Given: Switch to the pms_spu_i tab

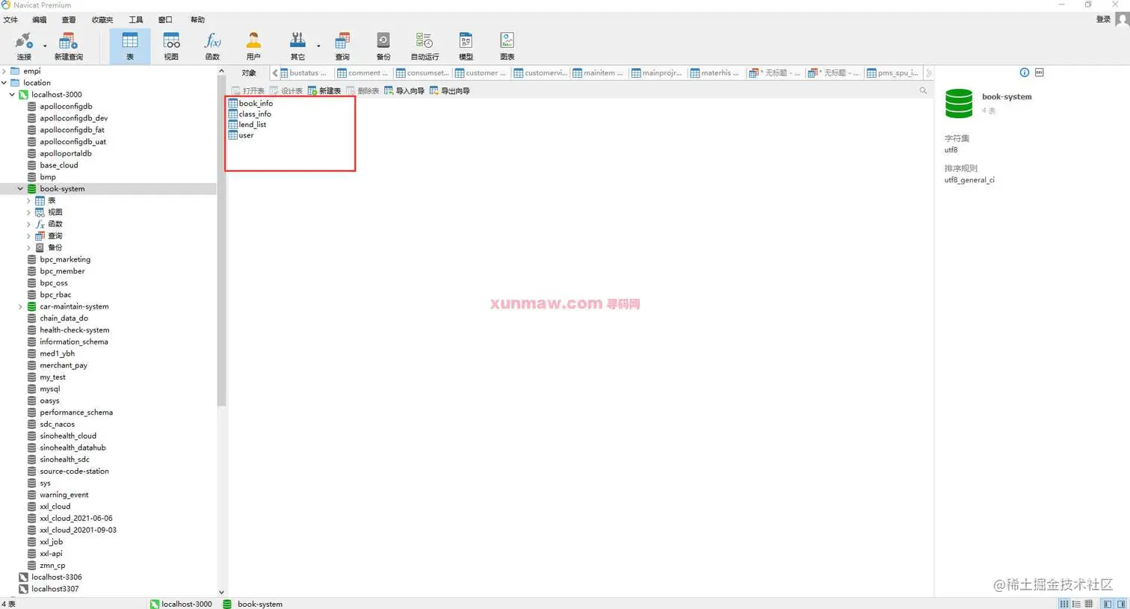Looking at the screenshot, I should [893, 72].
